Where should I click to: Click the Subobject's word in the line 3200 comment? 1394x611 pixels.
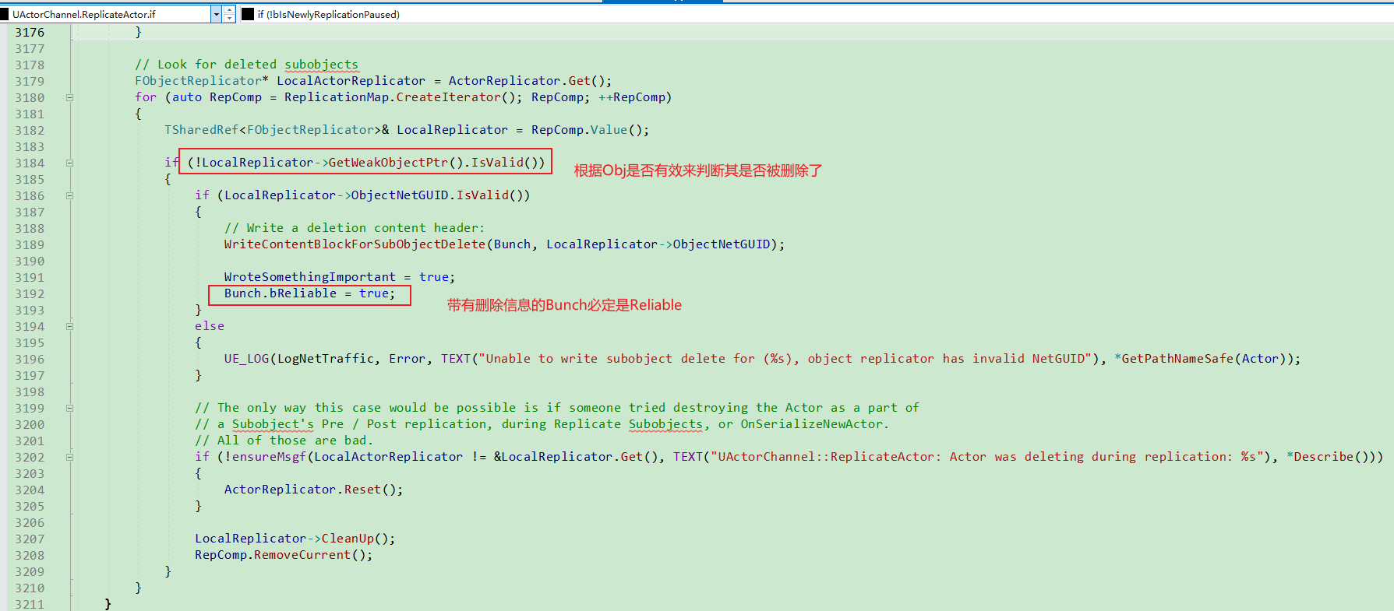point(273,424)
